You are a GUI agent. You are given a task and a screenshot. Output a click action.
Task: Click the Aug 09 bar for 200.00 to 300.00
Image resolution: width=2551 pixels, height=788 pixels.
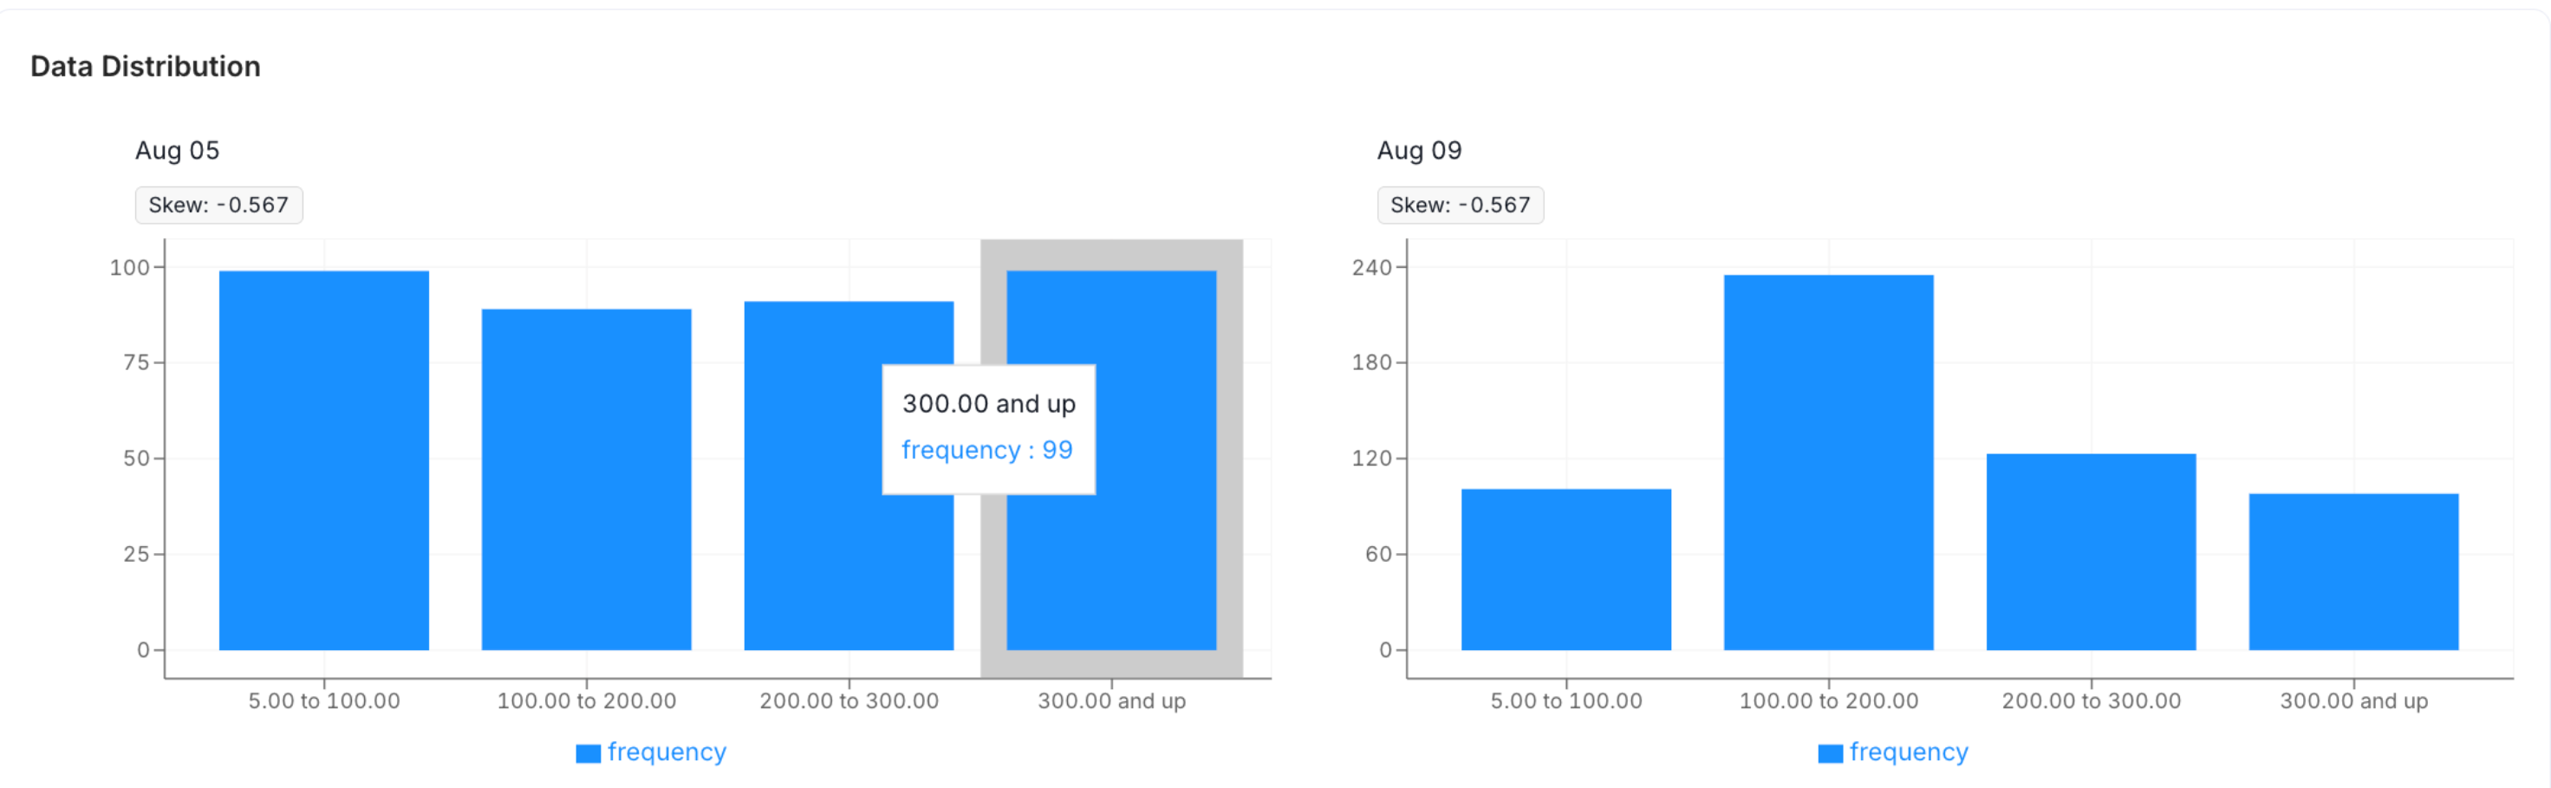point(2091,551)
